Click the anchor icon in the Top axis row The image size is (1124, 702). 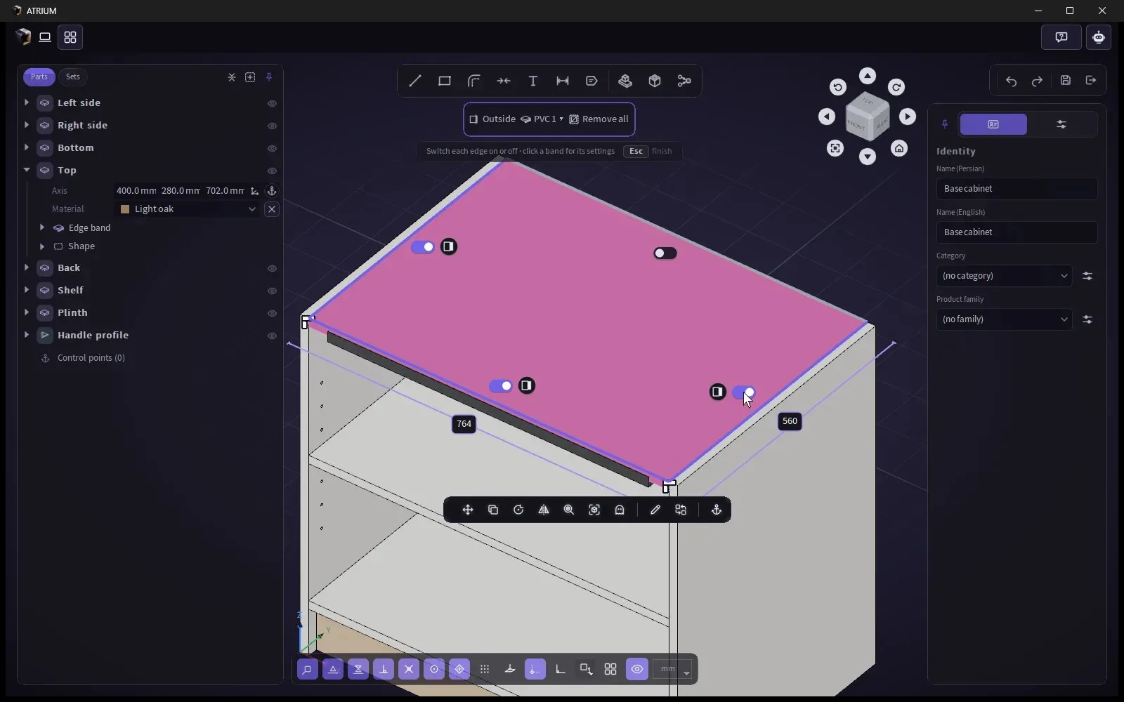click(272, 191)
